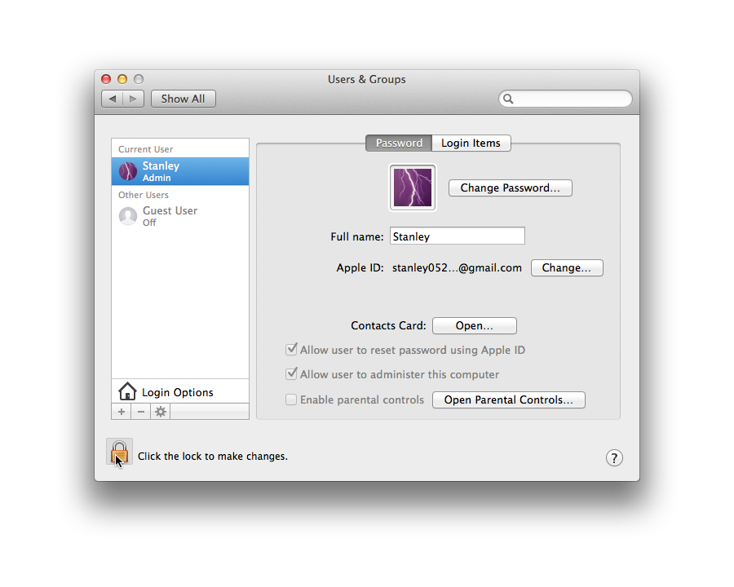The image size is (734, 587).
Task: Click the lock icon to make changes
Action: tap(119, 452)
